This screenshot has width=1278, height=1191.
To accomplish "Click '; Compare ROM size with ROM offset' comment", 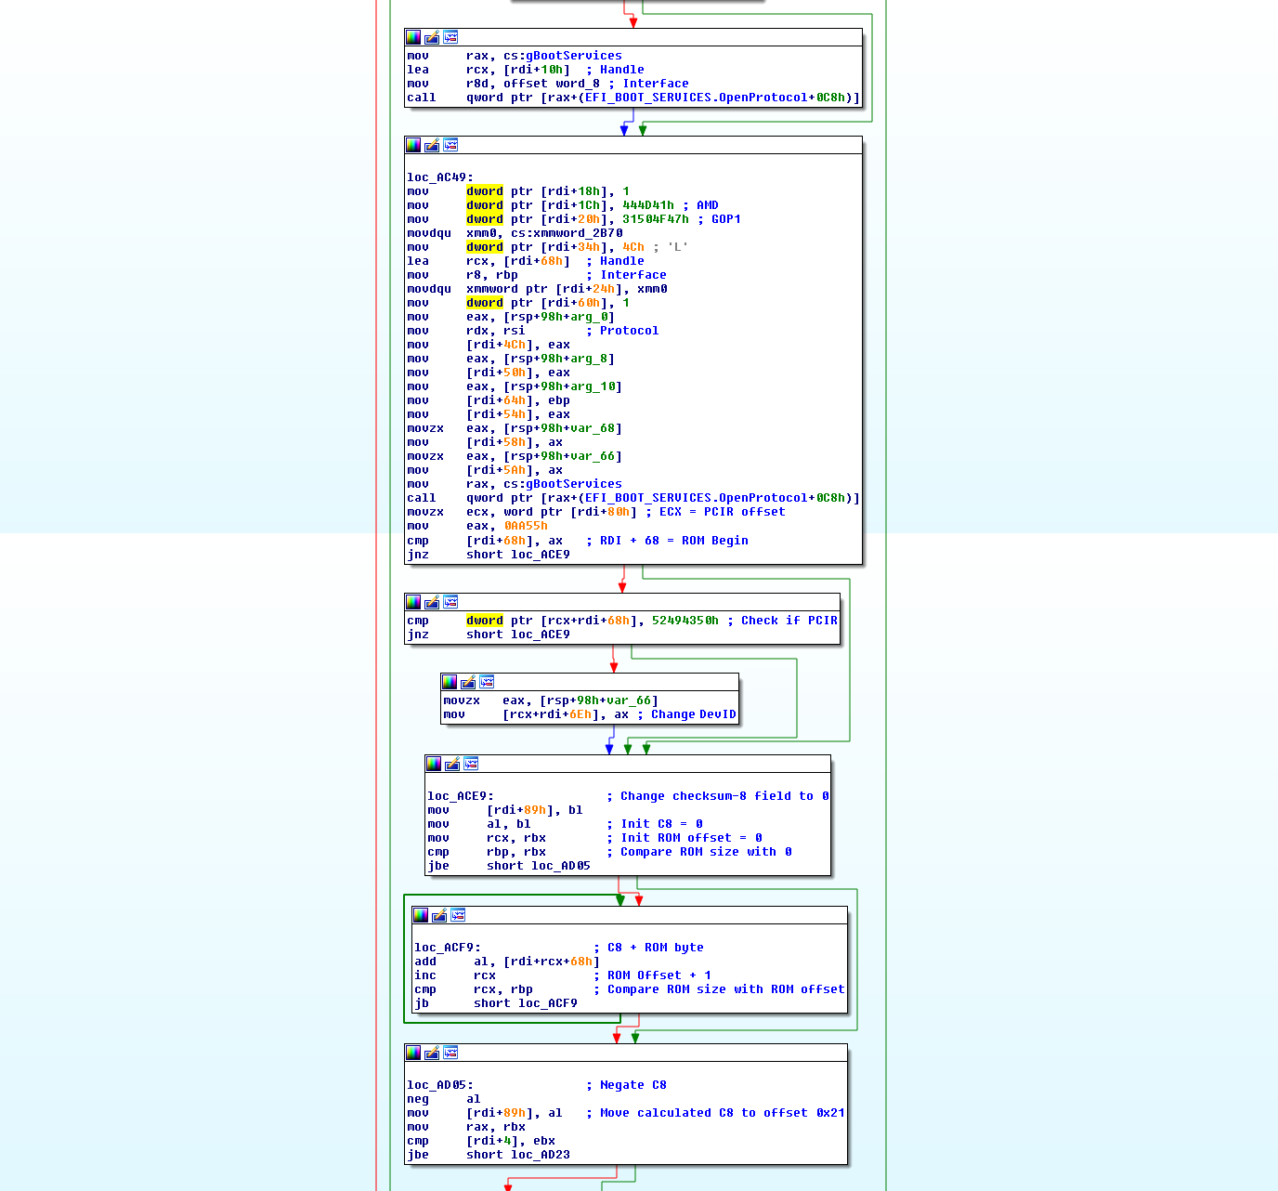I will pos(719,989).
